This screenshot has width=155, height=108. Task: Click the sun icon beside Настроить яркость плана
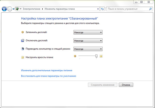23,57
